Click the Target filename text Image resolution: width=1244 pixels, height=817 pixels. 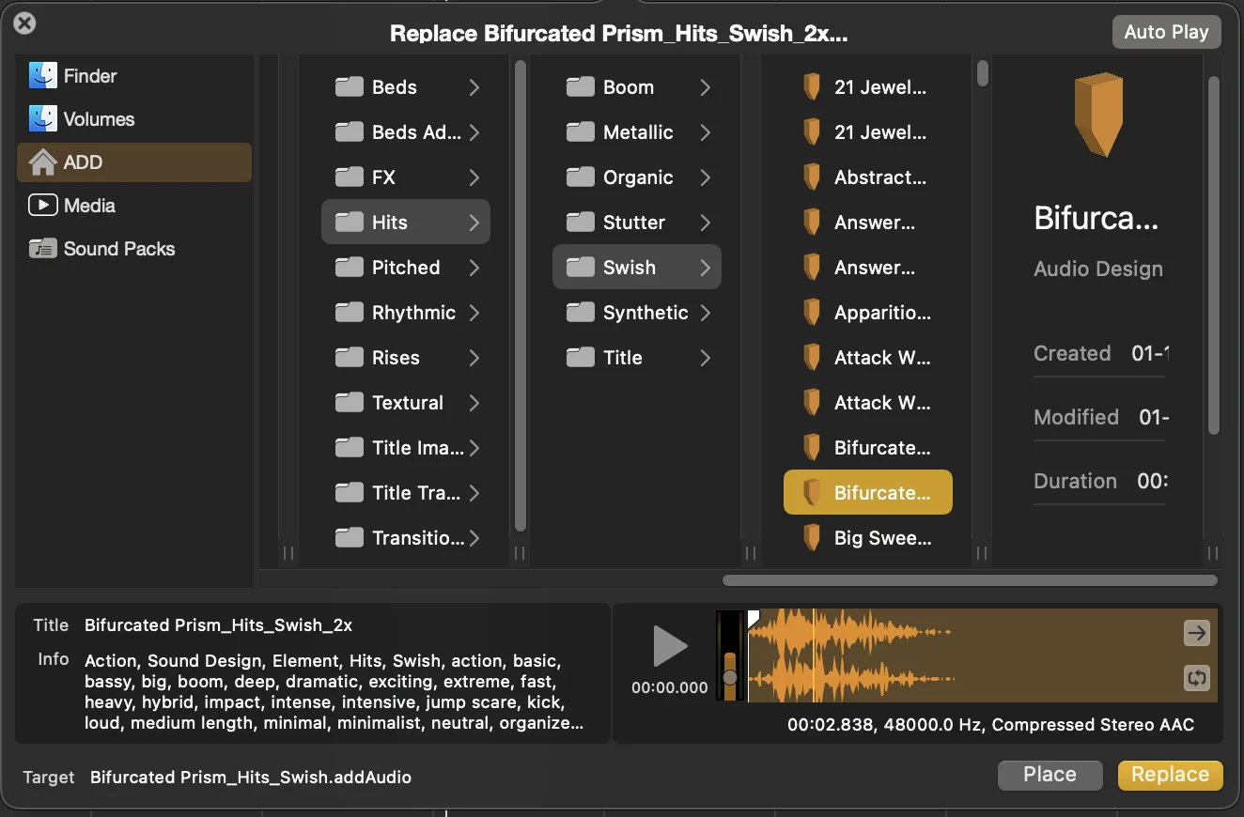click(251, 778)
